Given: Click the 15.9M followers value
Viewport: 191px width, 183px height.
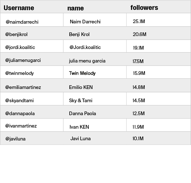Looking at the screenshot, I should (139, 73).
